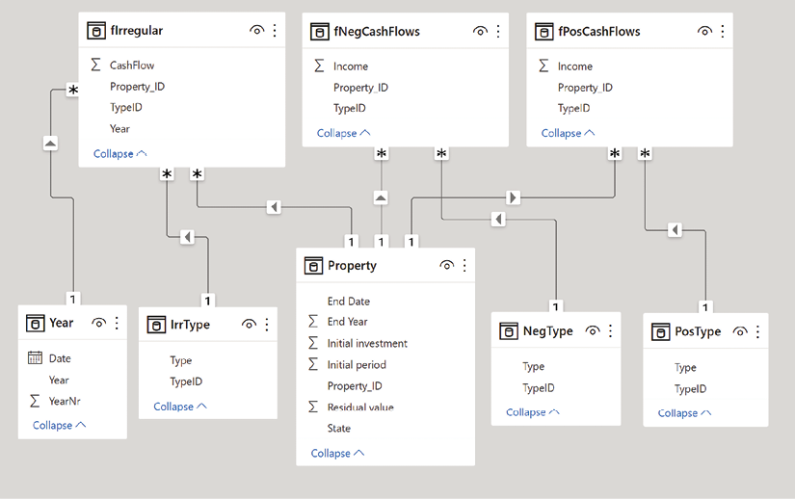Collapse the fPosCashFlows table card
795x499 pixels.
[x=568, y=133]
